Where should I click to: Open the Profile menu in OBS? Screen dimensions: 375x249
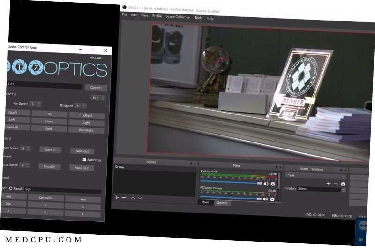coord(157,16)
